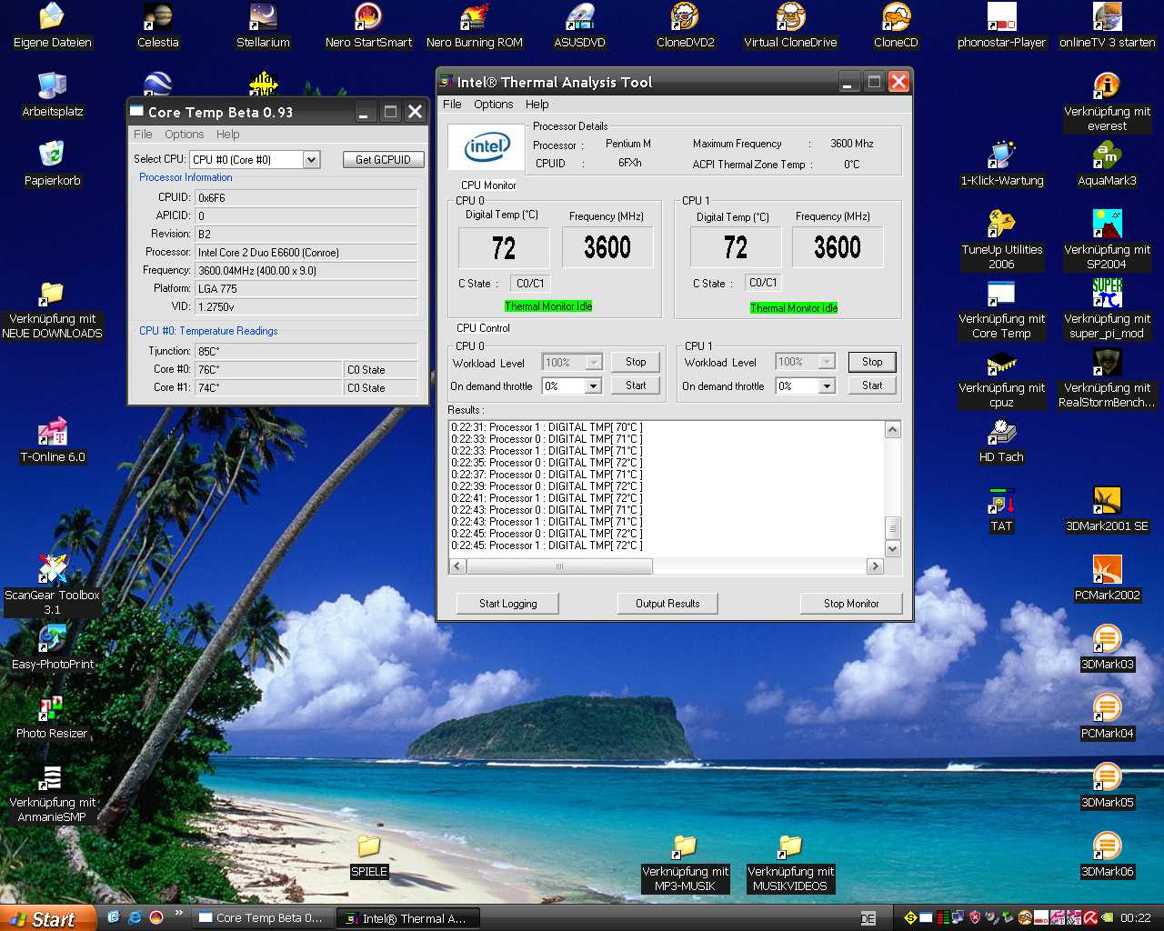Click Output Results button
Screen dimensions: 1164x931
tap(667, 604)
